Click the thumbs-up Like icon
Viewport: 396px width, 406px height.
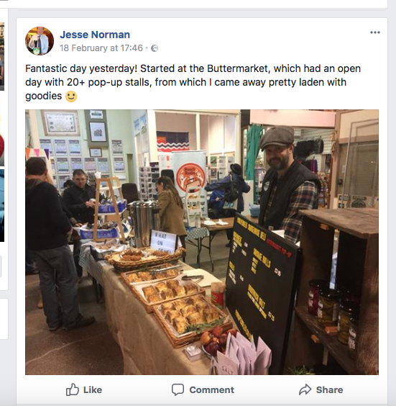[72, 389]
